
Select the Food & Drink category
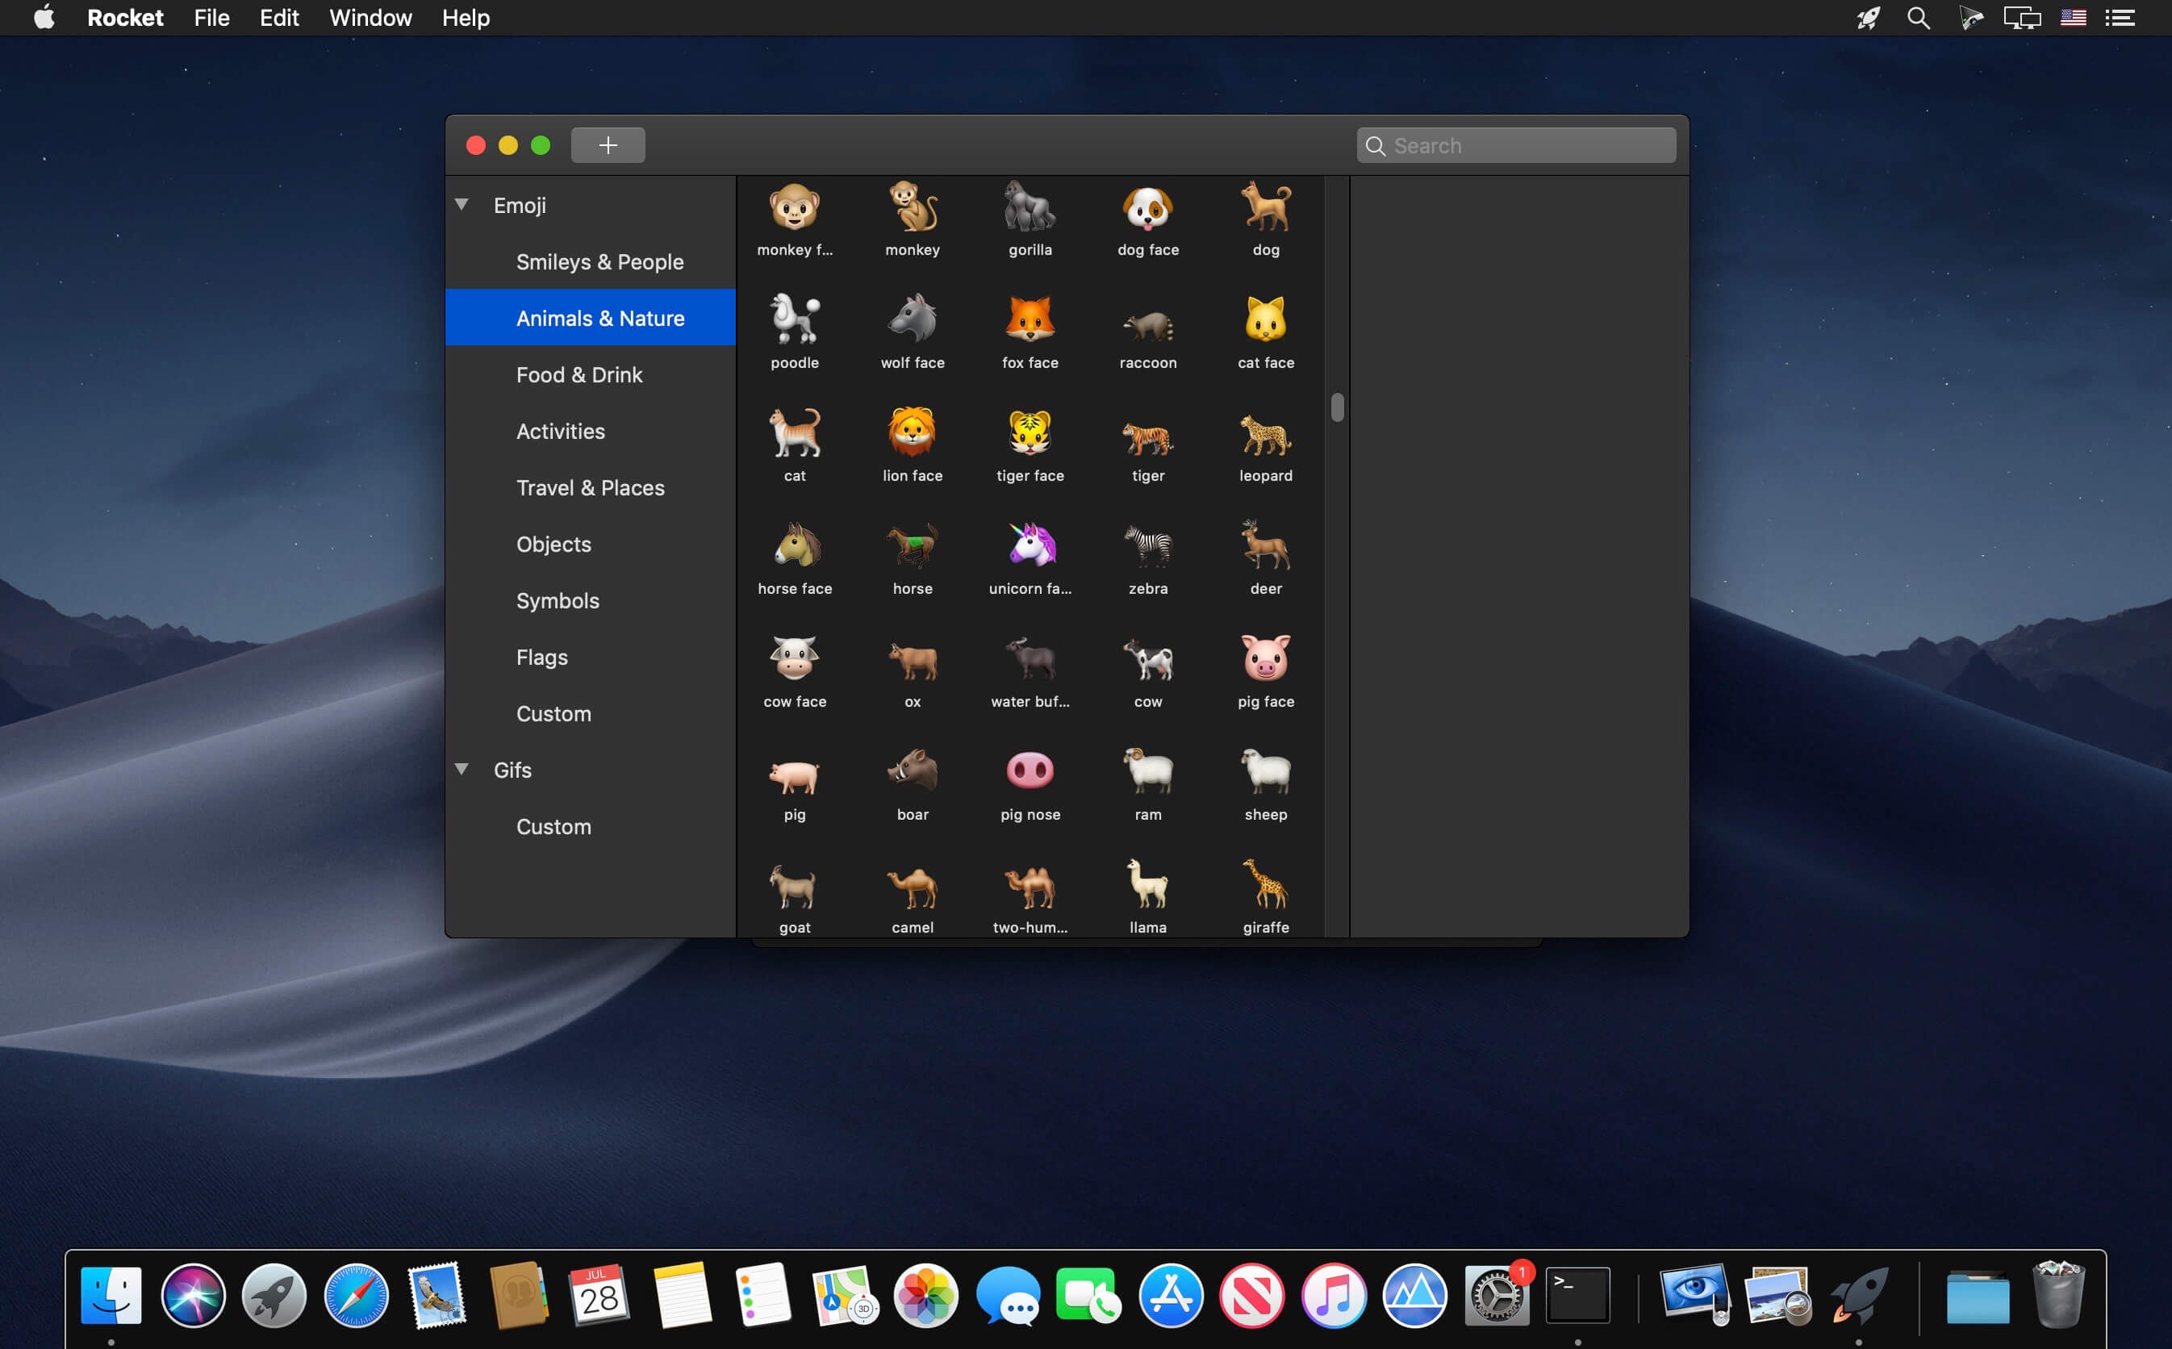tap(579, 374)
